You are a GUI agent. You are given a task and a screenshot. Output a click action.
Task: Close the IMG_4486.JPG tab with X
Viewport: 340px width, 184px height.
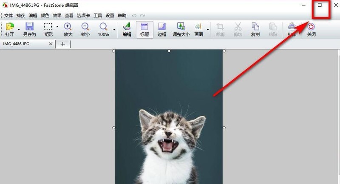click(51, 44)
